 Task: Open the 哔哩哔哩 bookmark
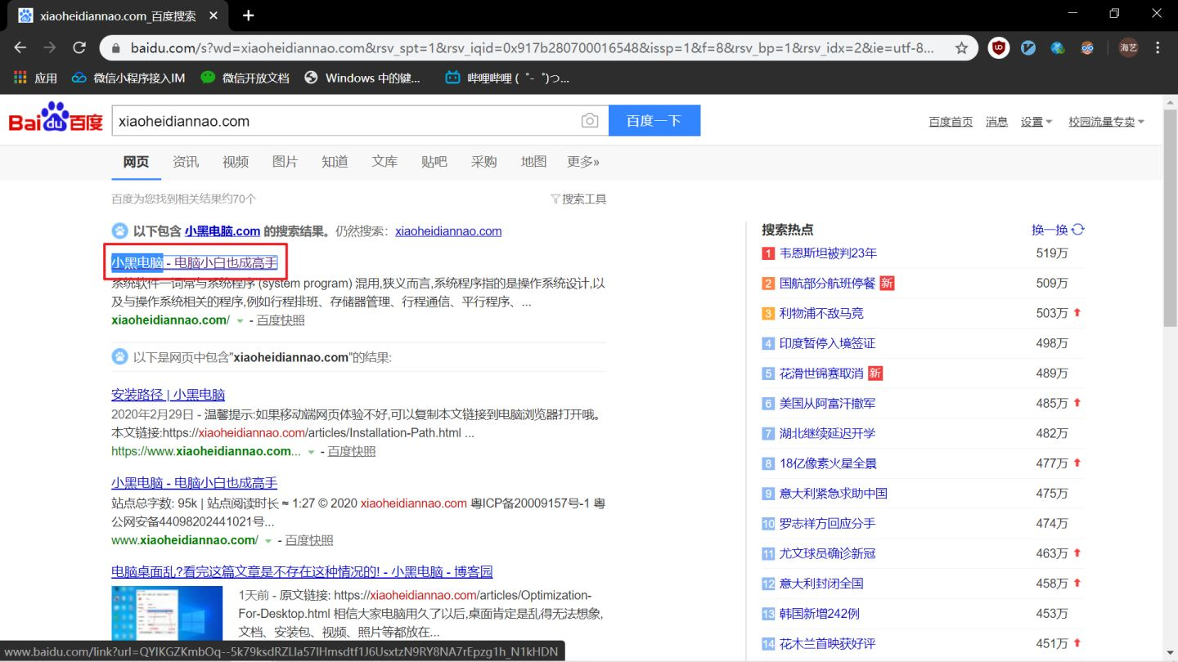pyautogui.click(x=507, y=78)
